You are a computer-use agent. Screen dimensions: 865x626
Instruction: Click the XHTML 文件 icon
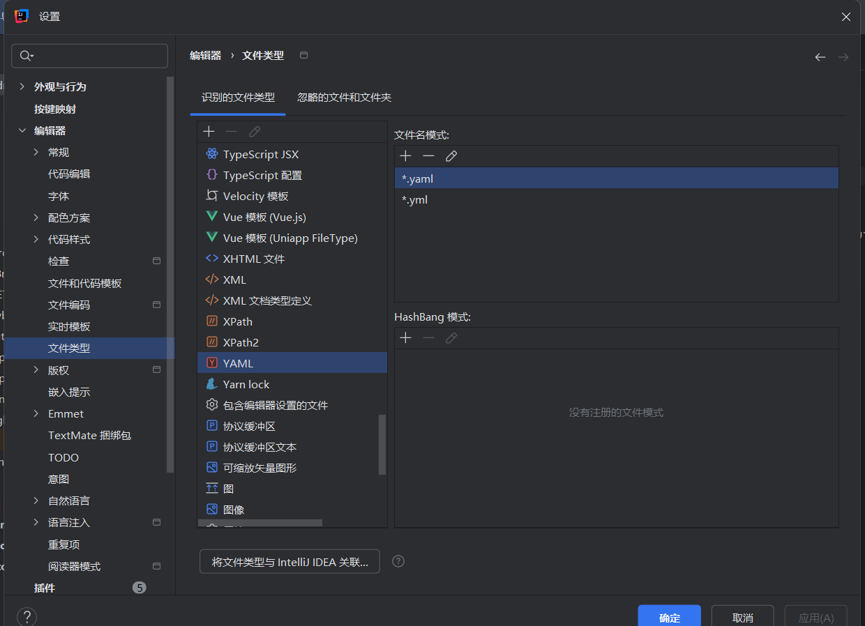tap(212, 259)
